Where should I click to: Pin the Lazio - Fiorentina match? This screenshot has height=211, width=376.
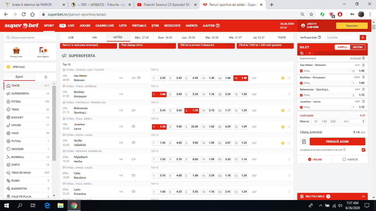point(289,191)
